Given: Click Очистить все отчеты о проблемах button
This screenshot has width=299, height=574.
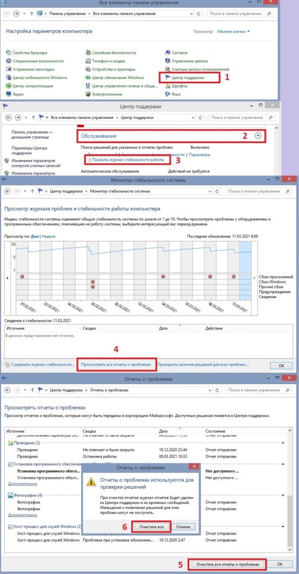Looking at the screenshot, I should (228, 564).
